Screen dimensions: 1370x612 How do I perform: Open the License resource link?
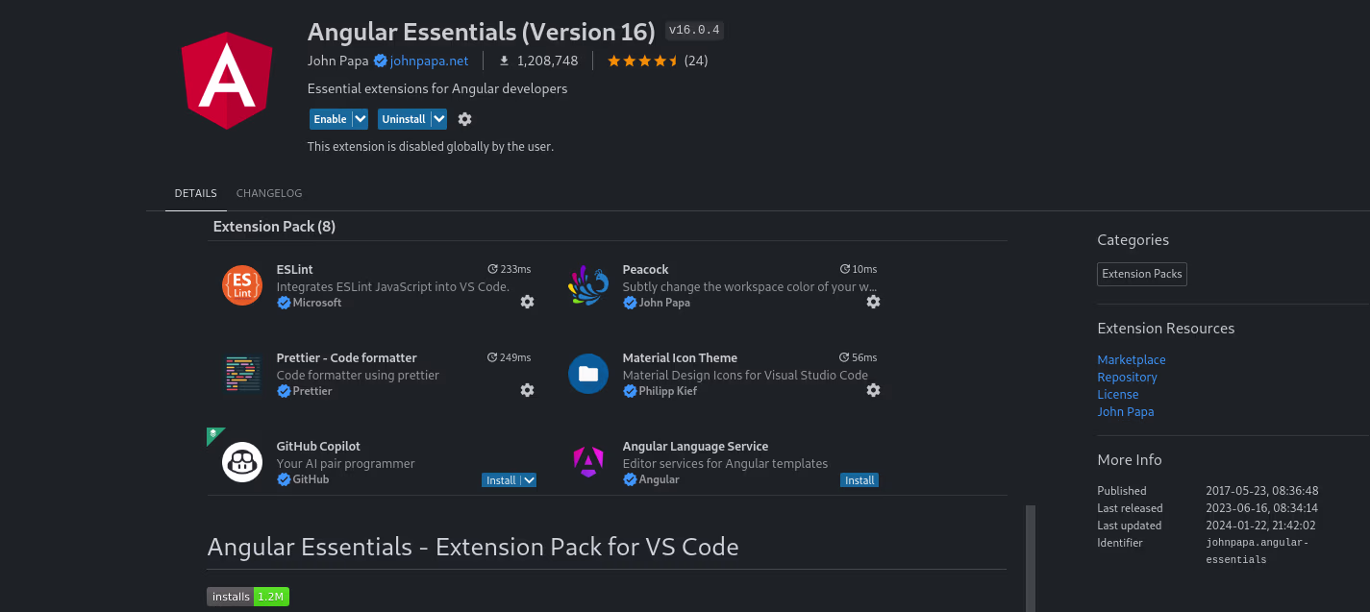1118,395
